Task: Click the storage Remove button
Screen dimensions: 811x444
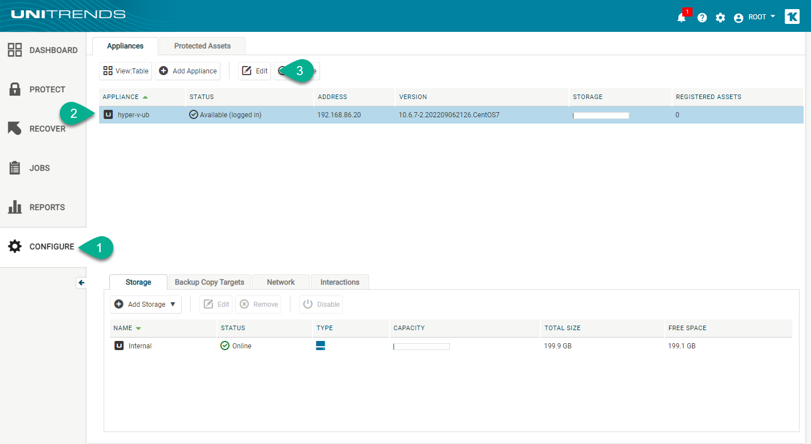Action: (259, 305)
